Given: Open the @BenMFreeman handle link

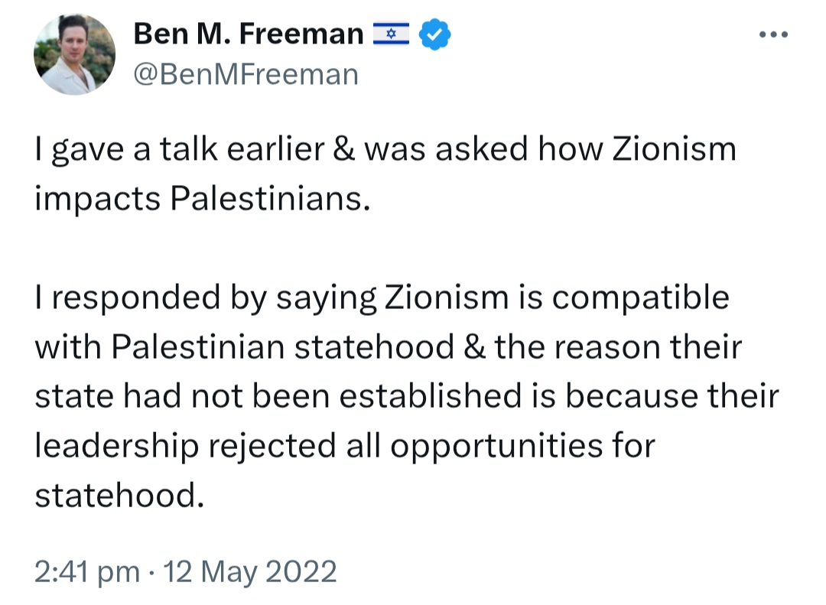Looking at the screenshot, I should (246, 74).
